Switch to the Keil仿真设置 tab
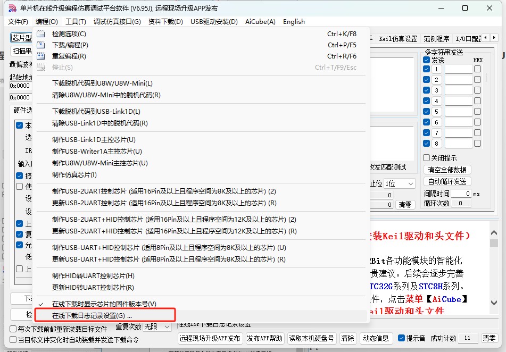This screenshot has height=352, width=506. (x=398, y=39)
